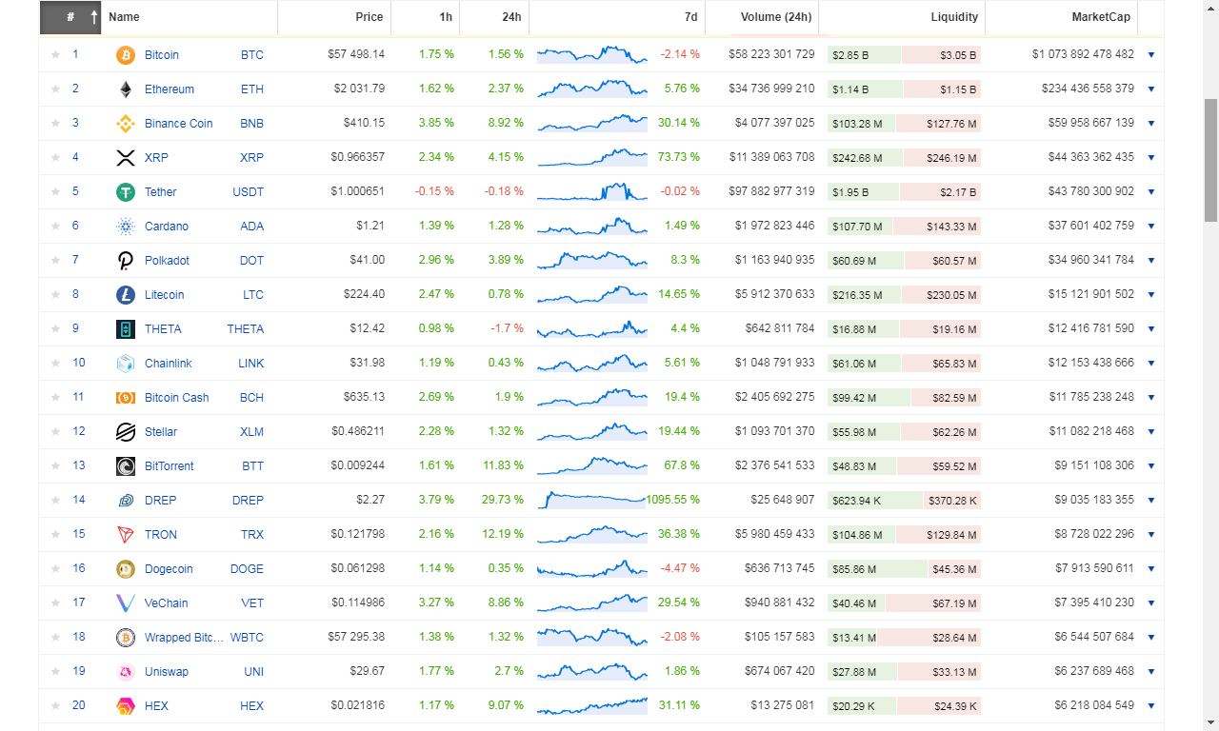Toggle the favorite star for Binance Coin
Screen dimensions: 1219x731
[55, 124]
